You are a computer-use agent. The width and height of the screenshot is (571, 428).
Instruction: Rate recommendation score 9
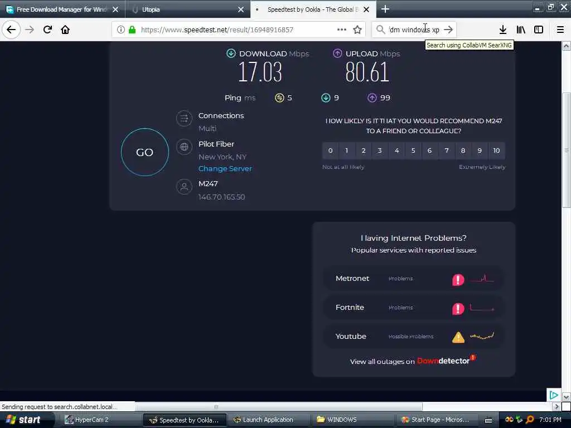pyautogui.click(x=480, y=150)
